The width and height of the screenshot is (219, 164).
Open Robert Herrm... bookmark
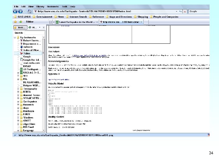[x=31, y=41]
